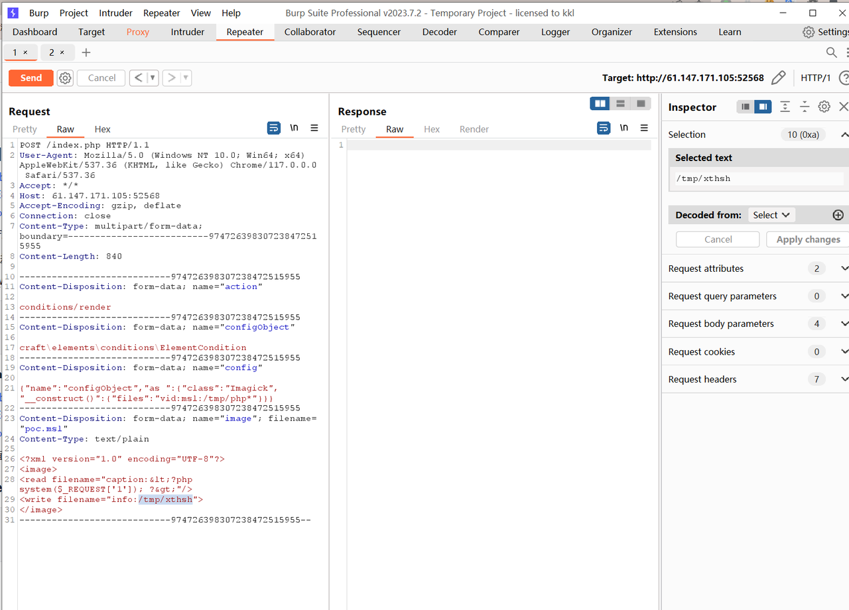
Task: Open back history dropdown arrow
Action: 153,78
